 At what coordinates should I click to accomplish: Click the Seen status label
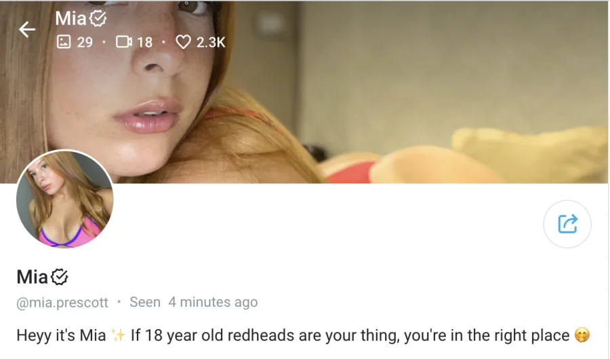145,302
